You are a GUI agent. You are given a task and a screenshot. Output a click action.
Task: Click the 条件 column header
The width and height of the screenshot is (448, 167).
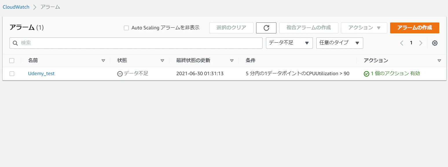point(251,60)
